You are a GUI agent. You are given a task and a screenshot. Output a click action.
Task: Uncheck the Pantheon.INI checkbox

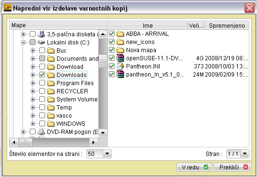point(112,66)
